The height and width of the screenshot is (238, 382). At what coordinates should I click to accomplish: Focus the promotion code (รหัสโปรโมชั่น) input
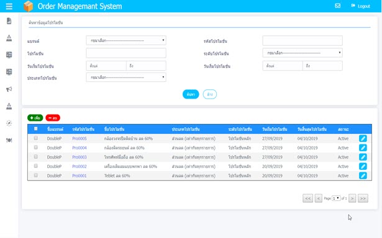click(302, 41)
